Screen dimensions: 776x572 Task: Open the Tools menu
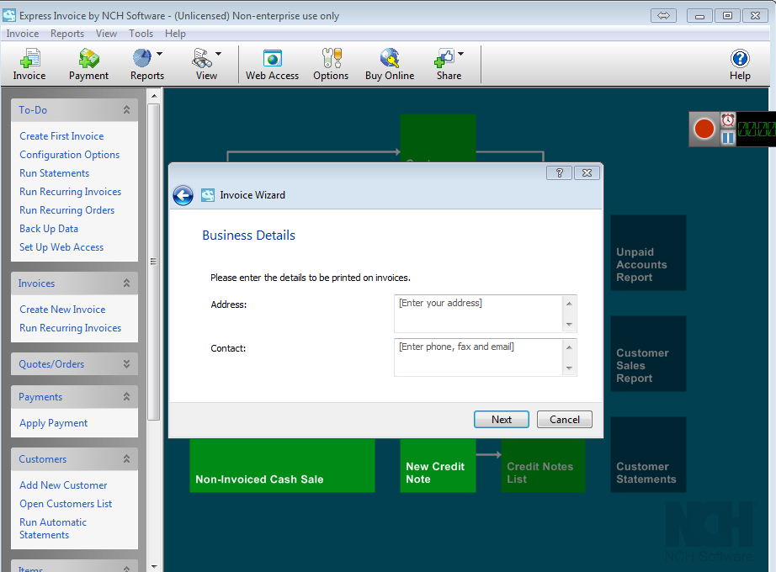(x=141, y=34)
